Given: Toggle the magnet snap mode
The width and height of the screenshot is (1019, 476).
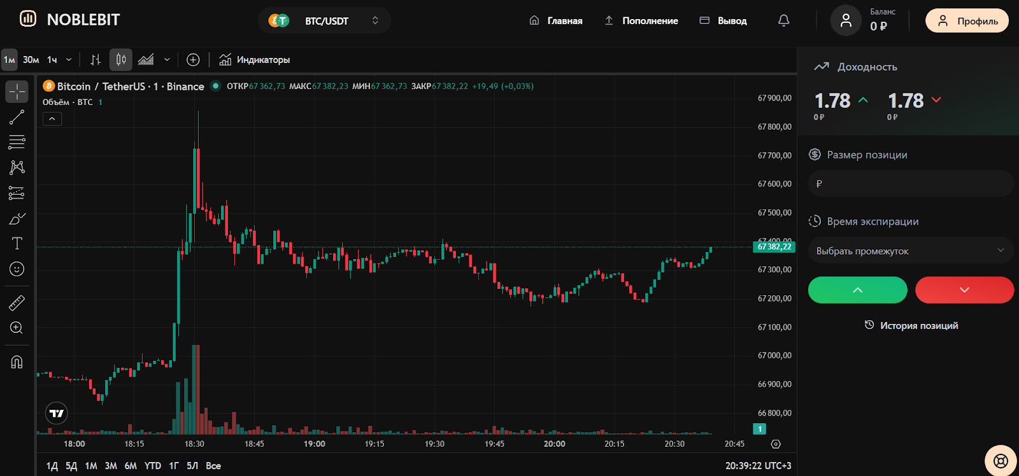Looking at the screenshot, I should click(x=17, y=362).
